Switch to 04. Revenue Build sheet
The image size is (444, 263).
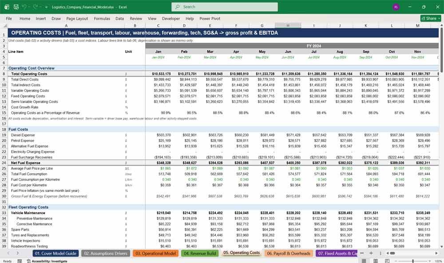coord(200,253)
